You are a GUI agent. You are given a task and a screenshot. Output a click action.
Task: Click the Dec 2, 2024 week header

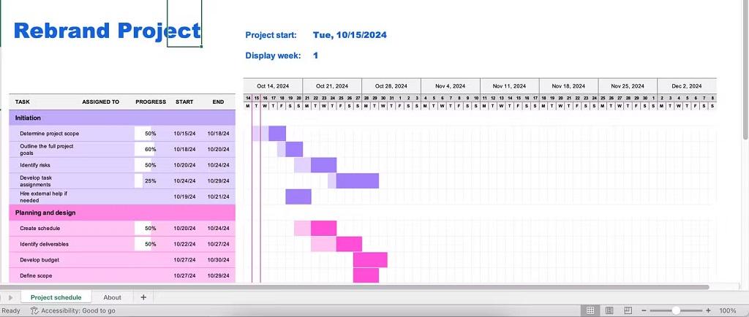(x=687, y=86)
